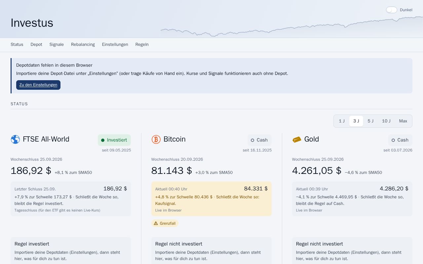Select the 5 J time range

[x=370, y=121]
